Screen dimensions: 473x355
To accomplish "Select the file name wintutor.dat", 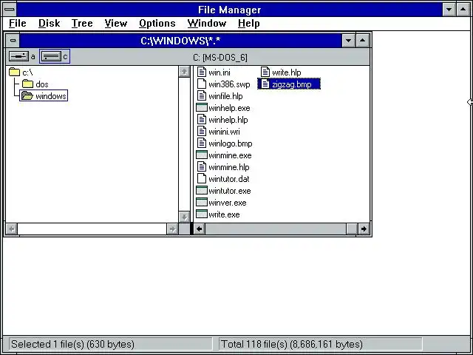I will click(229, 179).
